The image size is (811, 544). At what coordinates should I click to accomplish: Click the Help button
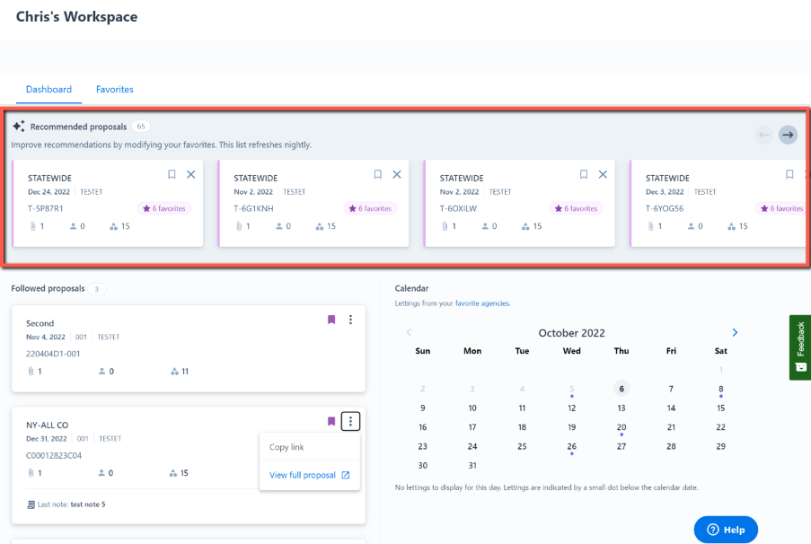tap(725, 529)
